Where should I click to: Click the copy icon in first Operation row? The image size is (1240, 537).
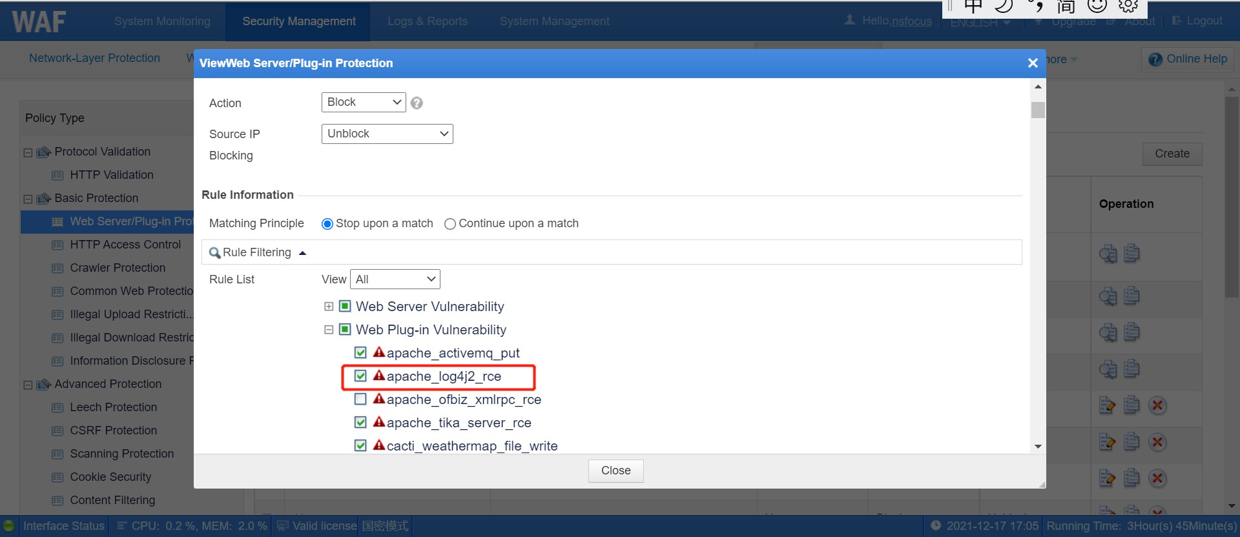click(x=1131, y=253)
